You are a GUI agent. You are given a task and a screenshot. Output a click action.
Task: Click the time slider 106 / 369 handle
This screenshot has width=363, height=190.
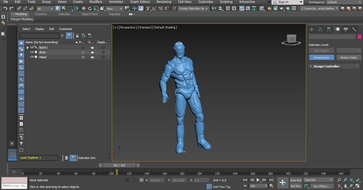click(119, 165)
